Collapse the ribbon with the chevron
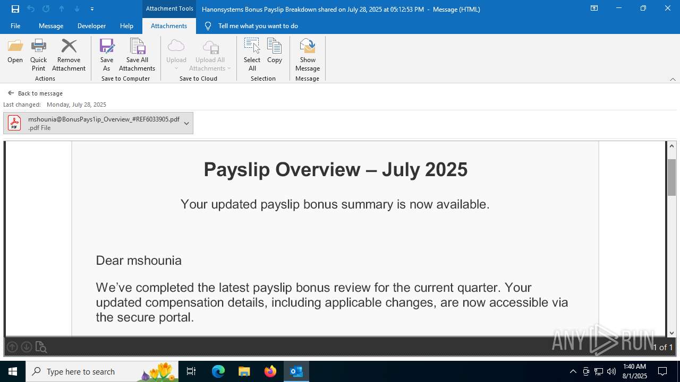The image size is (680, 382). pos(673,79)
